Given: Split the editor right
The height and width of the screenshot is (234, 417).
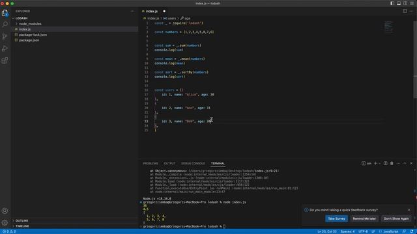Looking at the screenshot, I should pyautogui.click(x=405, y=11).
